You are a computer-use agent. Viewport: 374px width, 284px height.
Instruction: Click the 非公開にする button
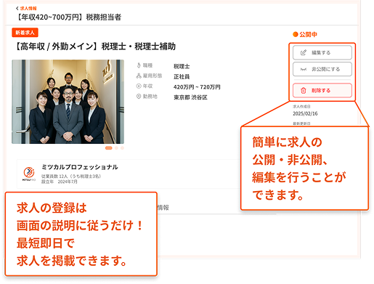point(322,69)
